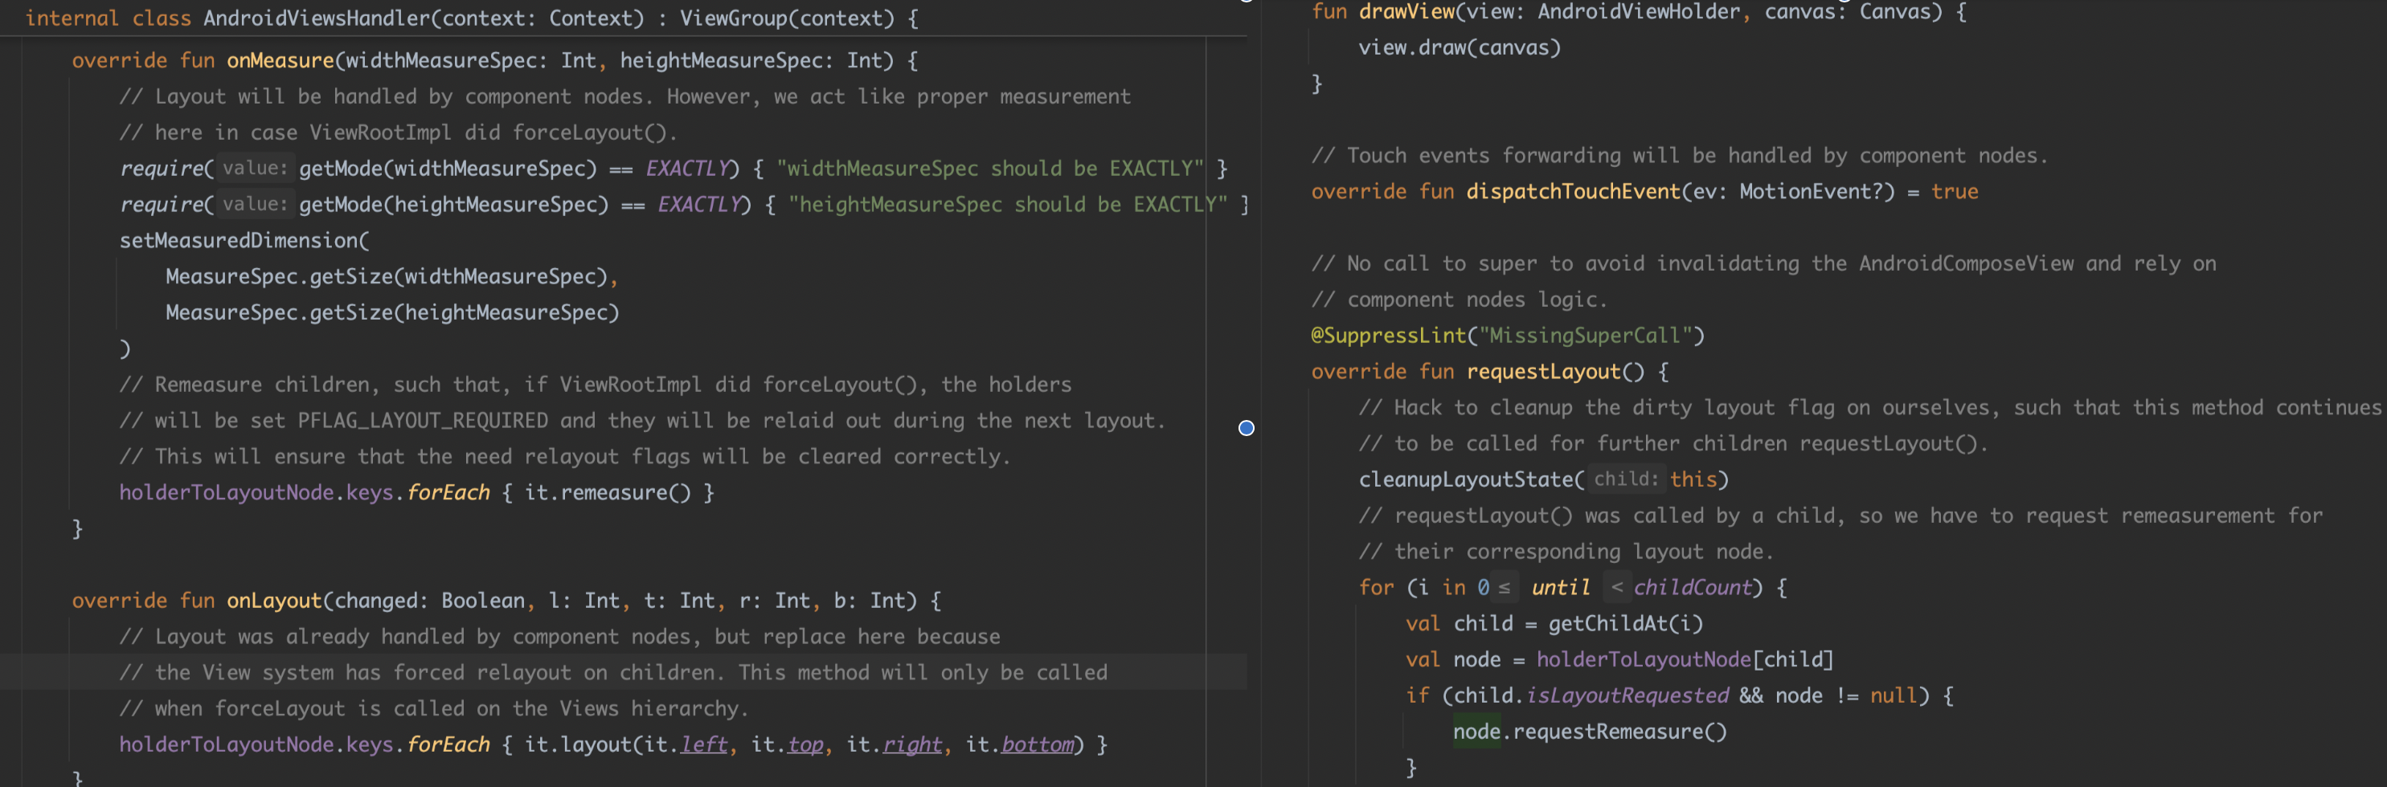Click the AndroidViewsHandler class name

click(x=316, y=18)
